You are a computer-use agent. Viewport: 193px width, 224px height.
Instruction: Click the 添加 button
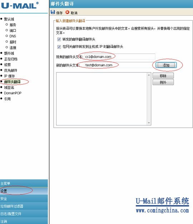[x=166, y=65]
